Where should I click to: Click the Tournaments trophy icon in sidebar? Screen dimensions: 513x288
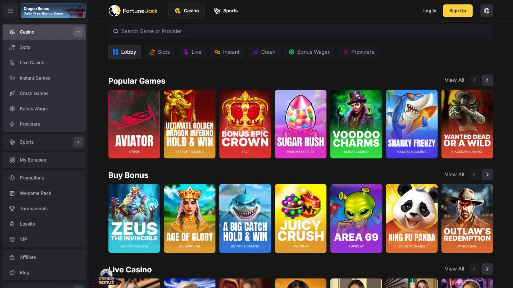point(12,209)
